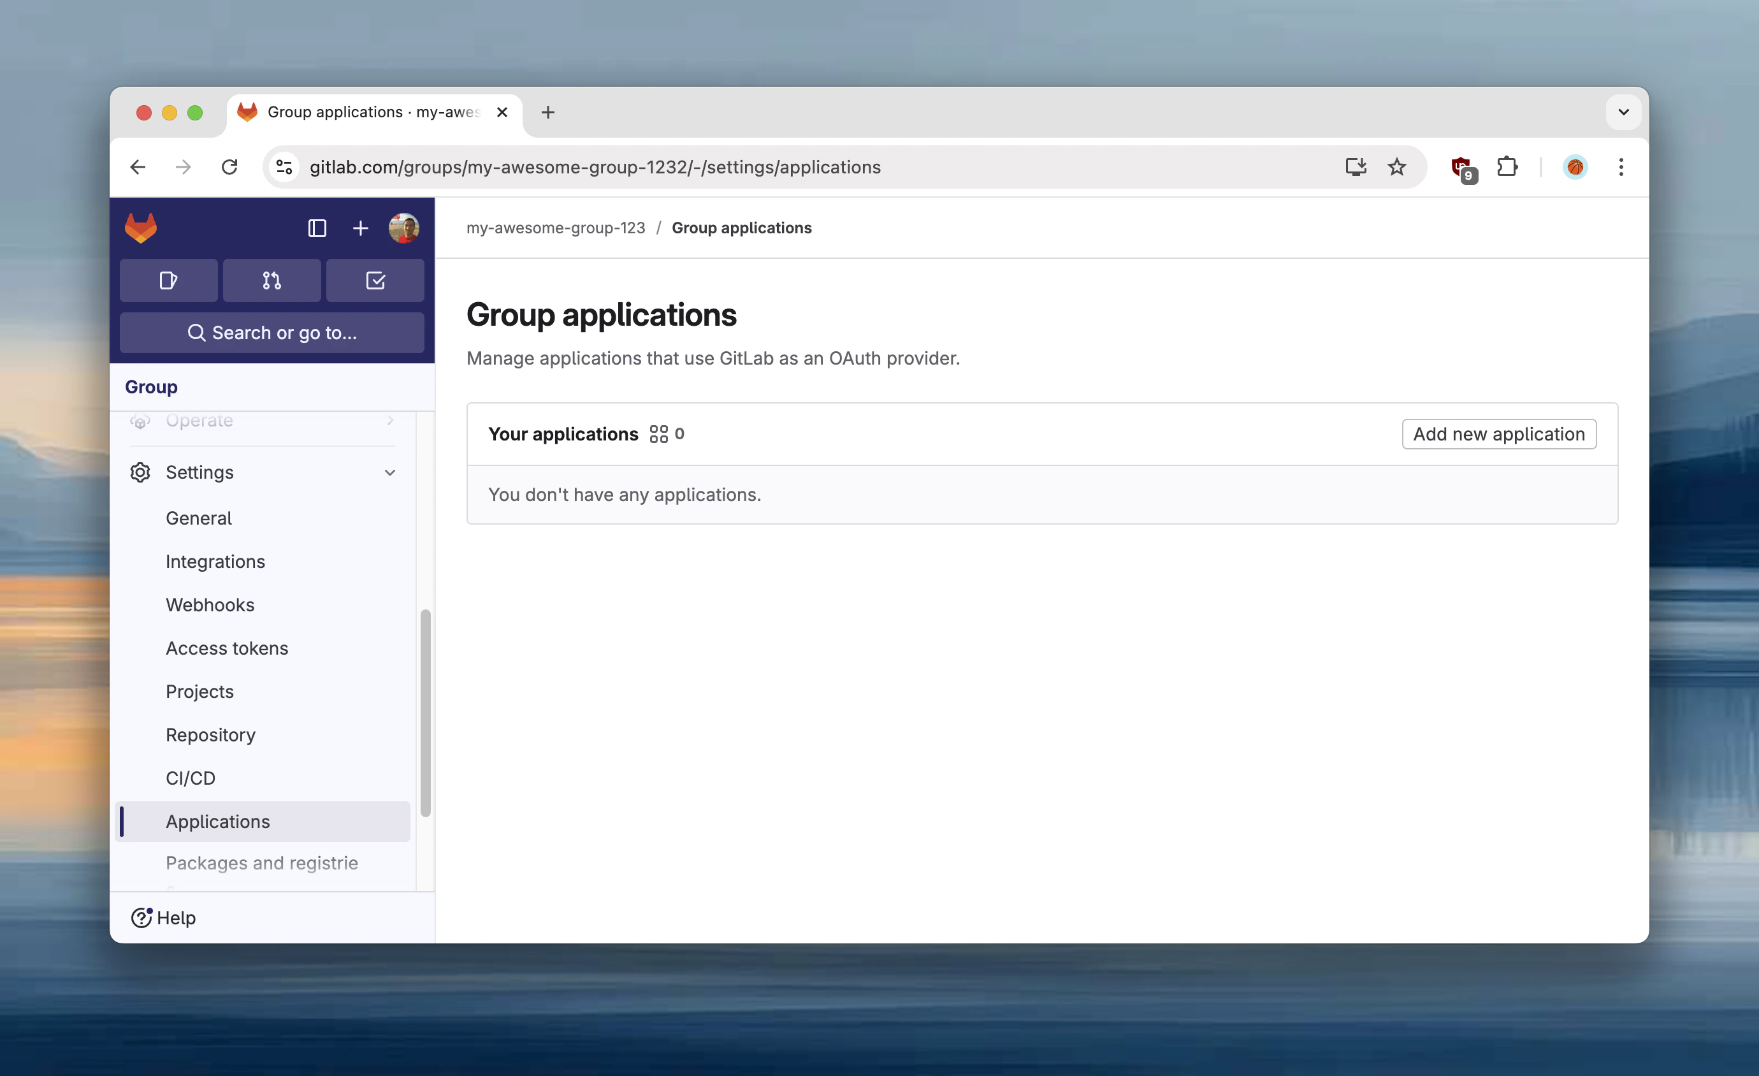Image resolution: width=1759 pixels, height=1076 pixels.
Task: Open Repository settings
Action: tap(210, 735)
